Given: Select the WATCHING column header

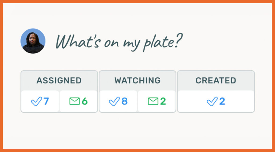Looking at the screenshot, I should click(137, 80).
